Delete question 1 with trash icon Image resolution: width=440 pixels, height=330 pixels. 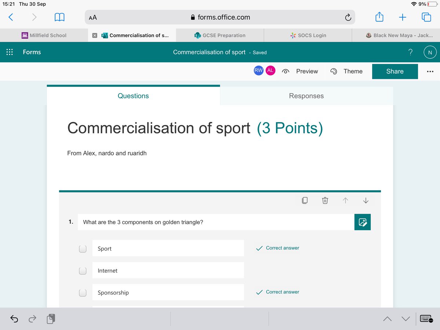325,201
